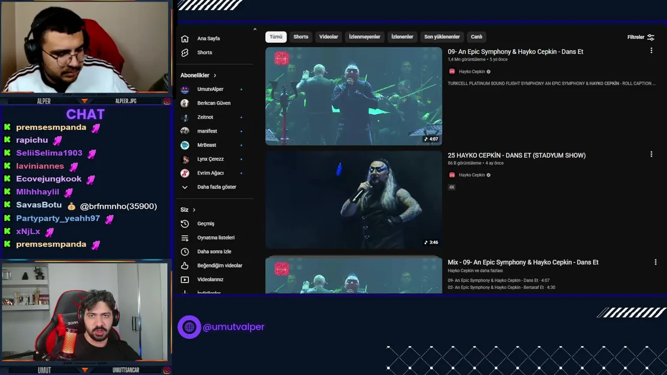Image resolution: width=667 pixels, height=375 pixels.
Task: Open MrBeast channel avatar
Action: 184,145
